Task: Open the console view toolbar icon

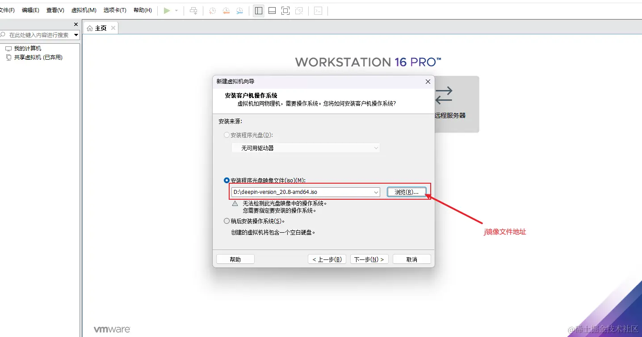Action: tap(318, 11)
